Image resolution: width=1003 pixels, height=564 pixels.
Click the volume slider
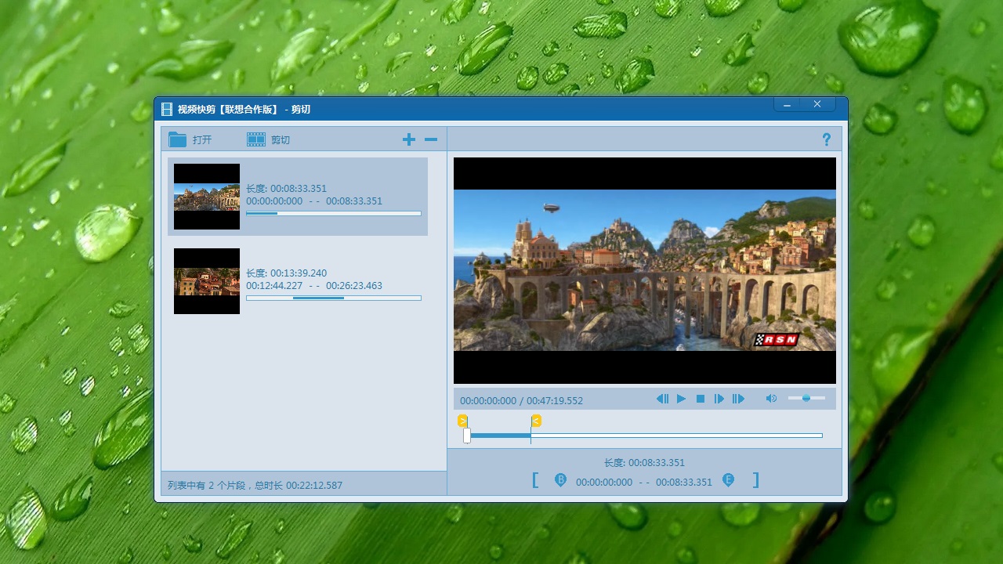point(806,398)
